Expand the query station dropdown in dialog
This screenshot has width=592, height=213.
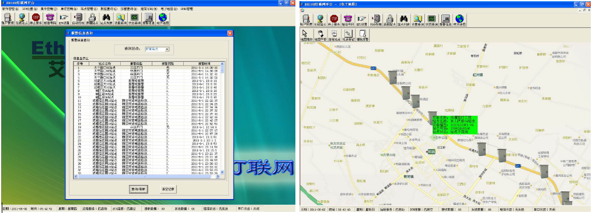pyautogui.click(x=167, y=49)
